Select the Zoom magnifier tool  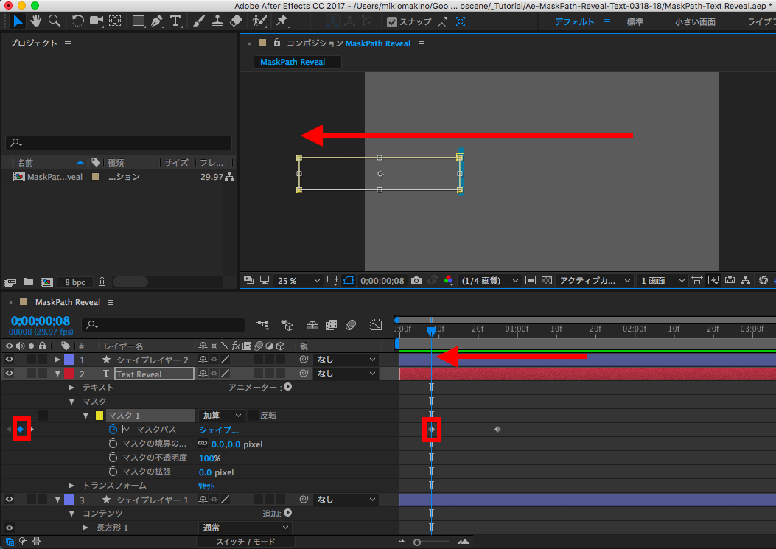pos(54,21)
